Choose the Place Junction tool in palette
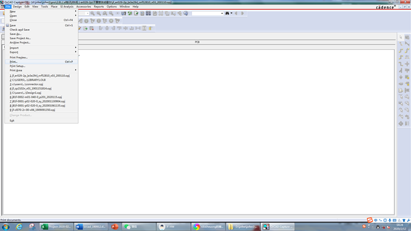 click(407, 64)
